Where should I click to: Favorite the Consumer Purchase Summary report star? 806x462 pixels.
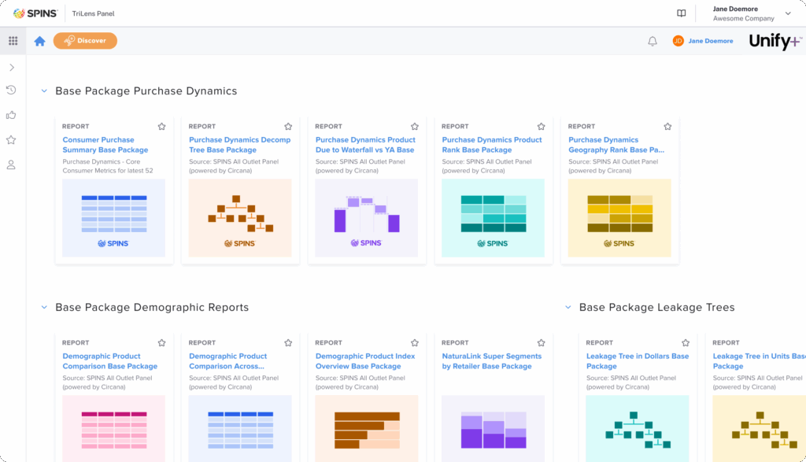pos(161,126)
